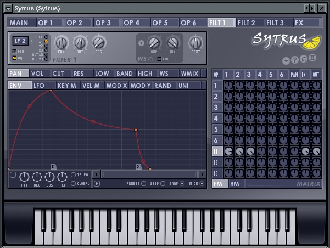This screenshot has height=248, width=330.
Task: Click the NEXT filter knob
Action: (x=195, y=43)
